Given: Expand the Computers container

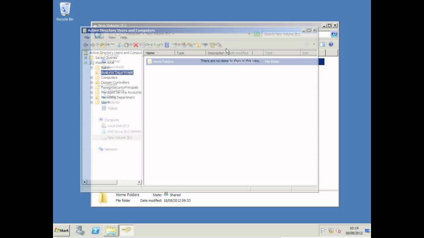Looking at the screenshot, I should click(x=92, y=77).
